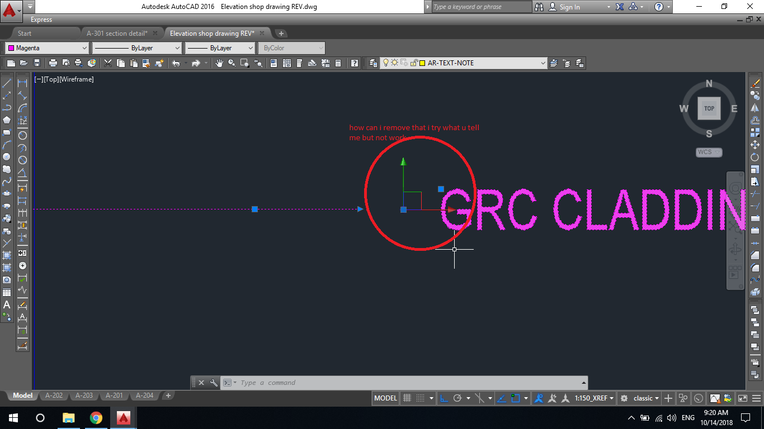Switch MODEL to paper space
Screen dimensions: 764x429
(x=385, y=398)
